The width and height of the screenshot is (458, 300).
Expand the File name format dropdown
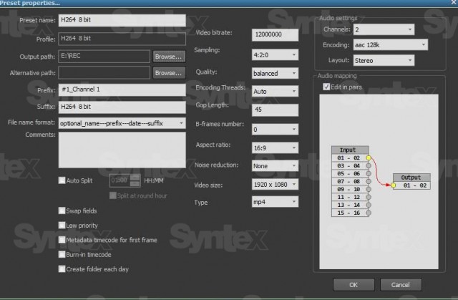coord(122,123)
